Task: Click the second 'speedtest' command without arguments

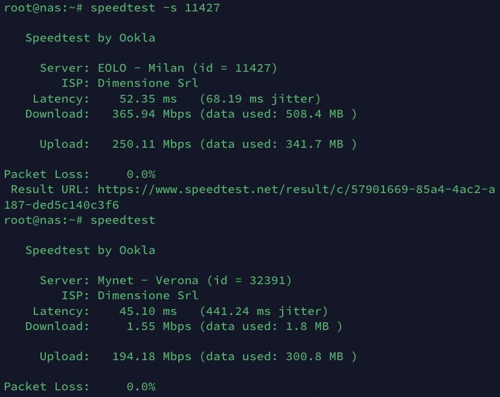Action: pyautogui.click(x=123, y=220)
